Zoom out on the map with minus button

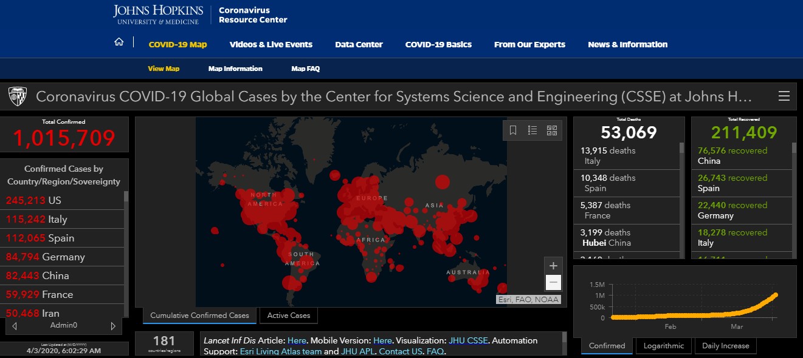pyautogui.click(x=553, y=282)
